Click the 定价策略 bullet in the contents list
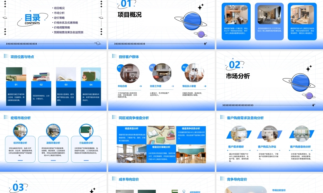Viewport: 323px width, 193px height. tap(58, 18)
